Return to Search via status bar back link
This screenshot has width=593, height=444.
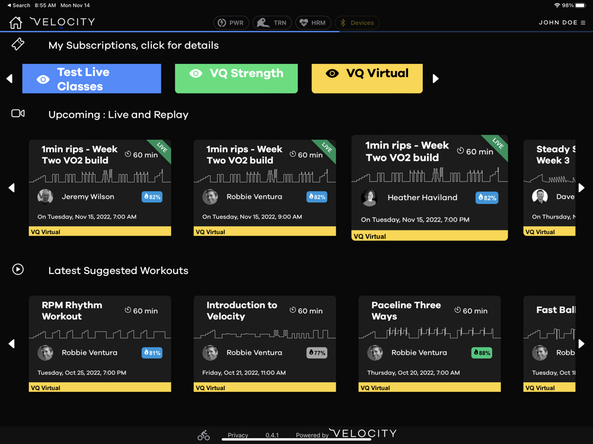click(18, 5)
